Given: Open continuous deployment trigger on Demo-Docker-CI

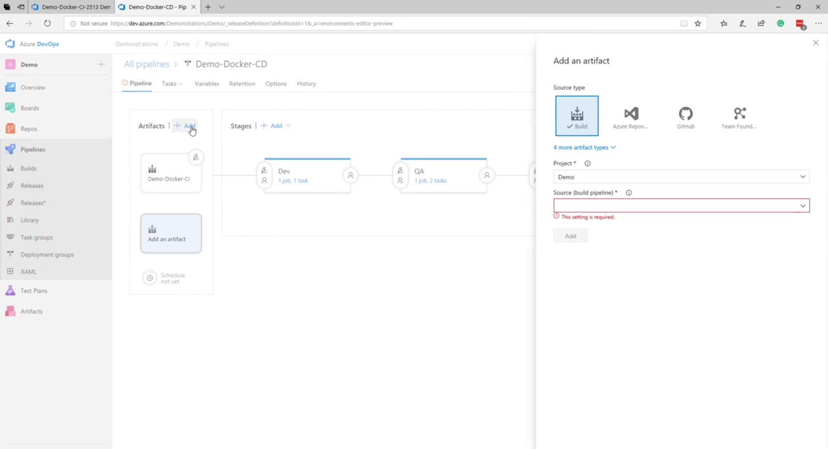Looking at the screenshot, I should (196, 158).
